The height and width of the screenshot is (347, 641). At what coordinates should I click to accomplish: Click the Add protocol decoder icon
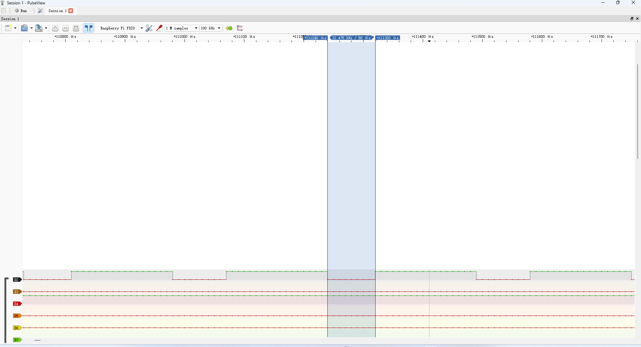click(x=229, y=28)
